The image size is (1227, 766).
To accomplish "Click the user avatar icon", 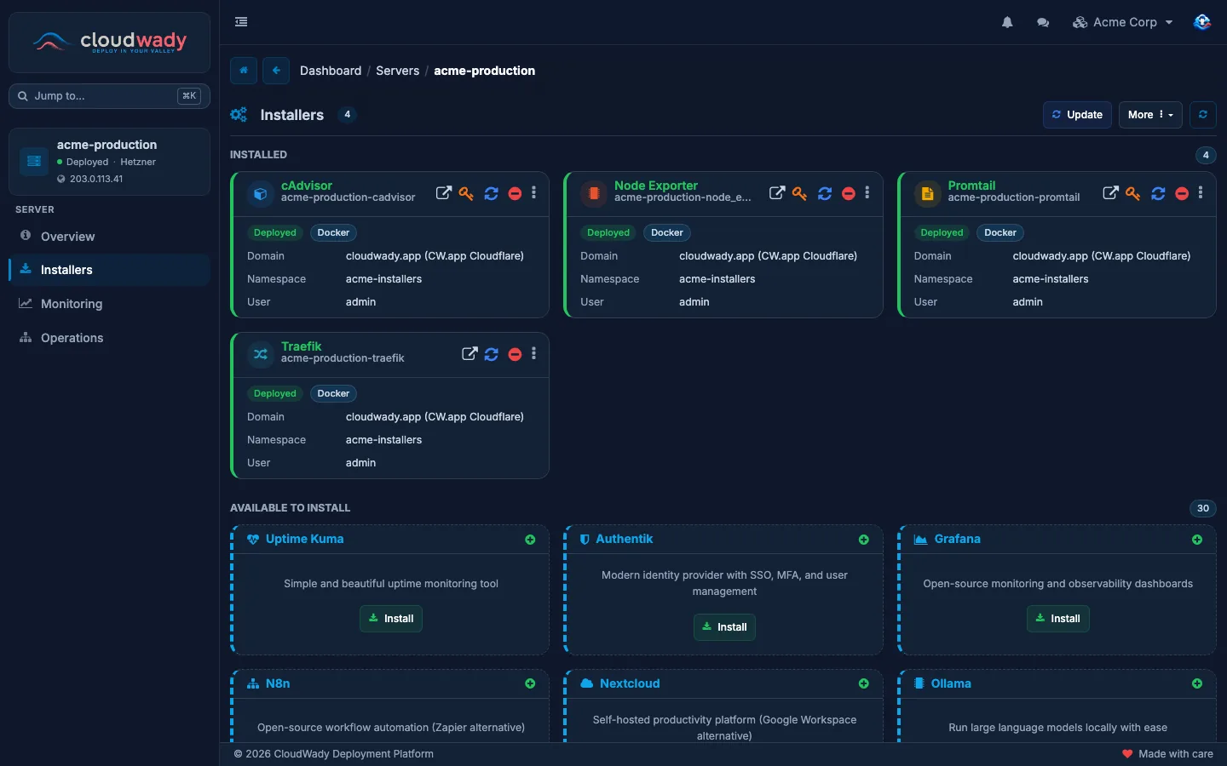I will coord(1202,22).
